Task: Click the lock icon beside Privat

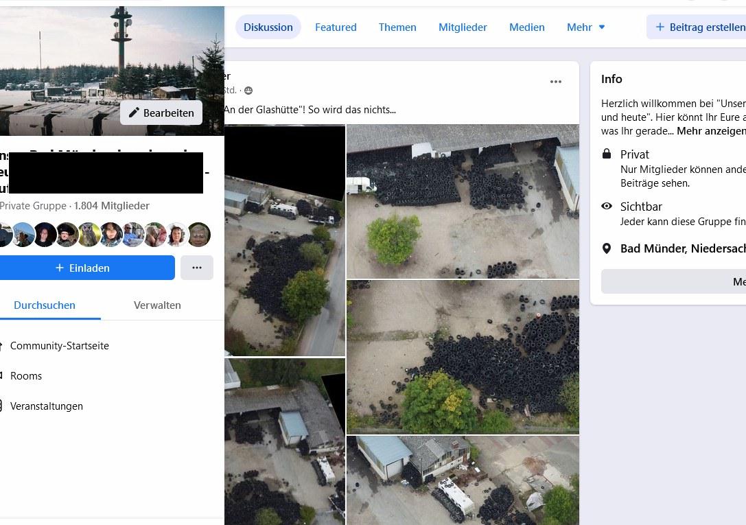Action: [607, 154]
